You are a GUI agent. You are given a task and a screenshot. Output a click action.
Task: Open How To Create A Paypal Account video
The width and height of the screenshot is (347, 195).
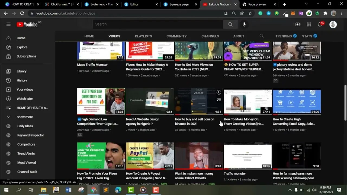coord(147,176)
